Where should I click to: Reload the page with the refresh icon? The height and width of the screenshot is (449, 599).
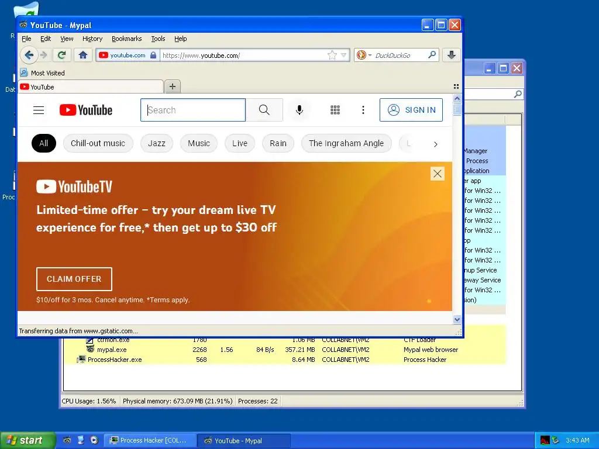click(61, 55)
